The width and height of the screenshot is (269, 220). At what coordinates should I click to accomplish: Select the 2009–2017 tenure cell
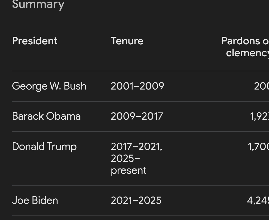pyautogui.click(x=137, y=116)
